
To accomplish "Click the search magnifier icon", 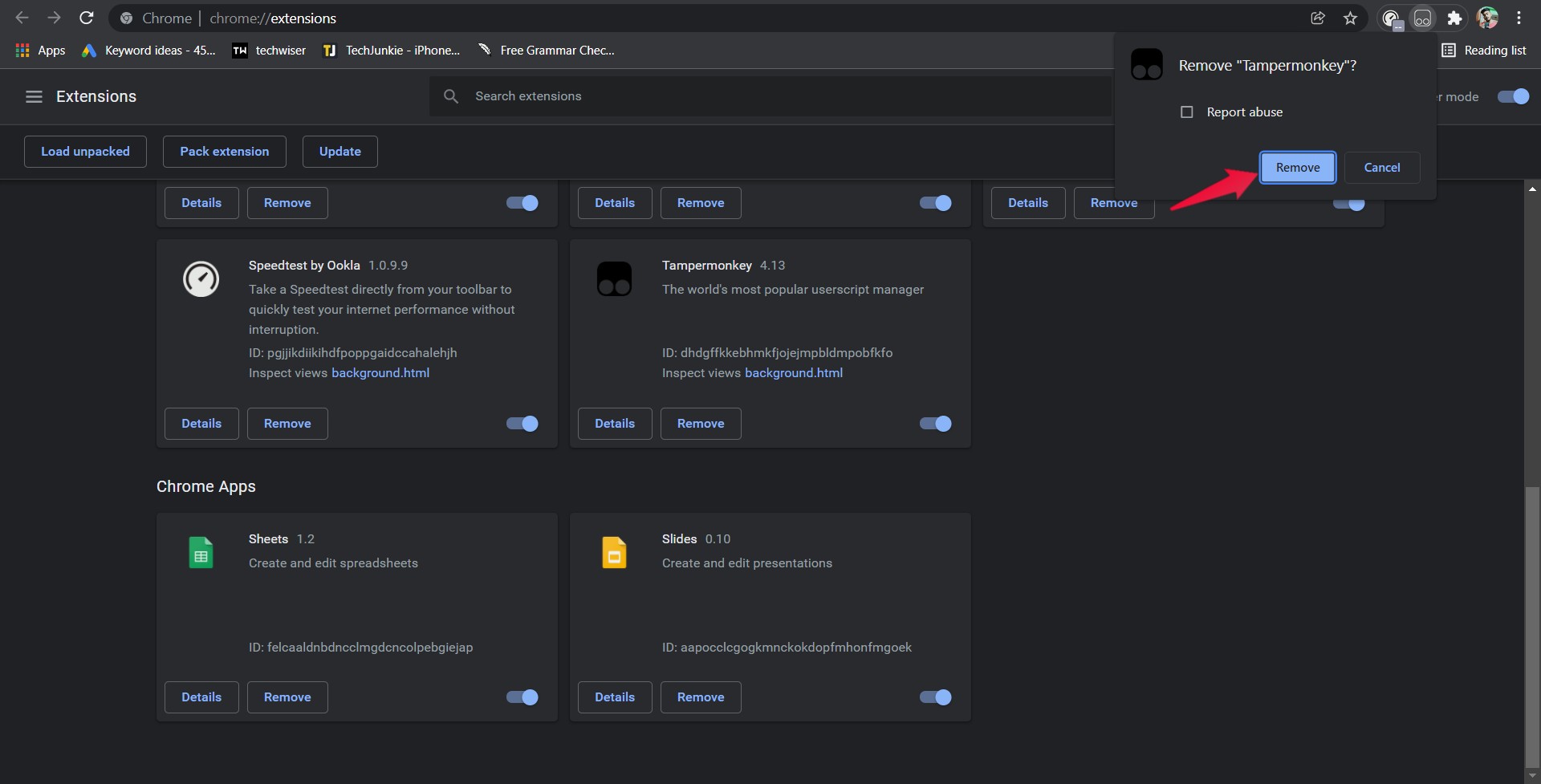I will 451,96.
